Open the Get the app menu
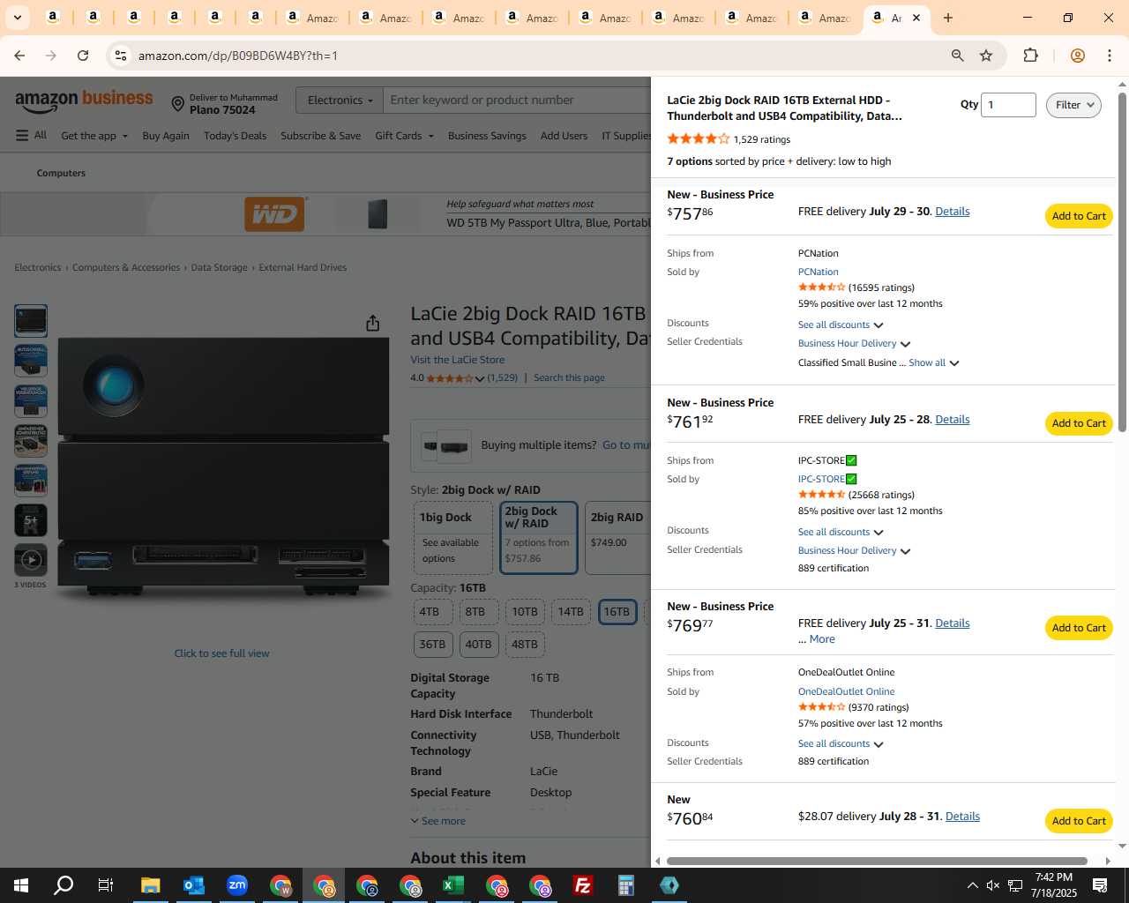1129x903 pixels. pyautogui.click(x=94, y=136)
